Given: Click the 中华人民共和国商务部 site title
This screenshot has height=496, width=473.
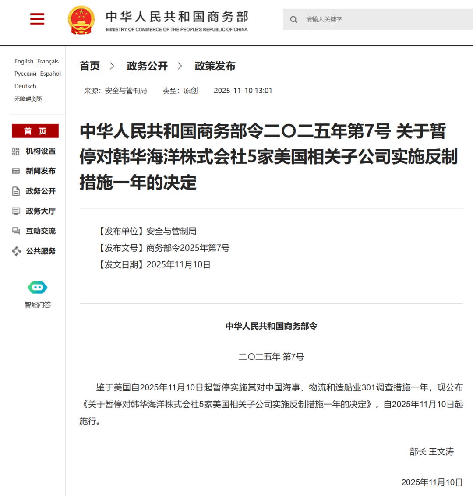Looking at the screenshot, I should click(177, 17).
